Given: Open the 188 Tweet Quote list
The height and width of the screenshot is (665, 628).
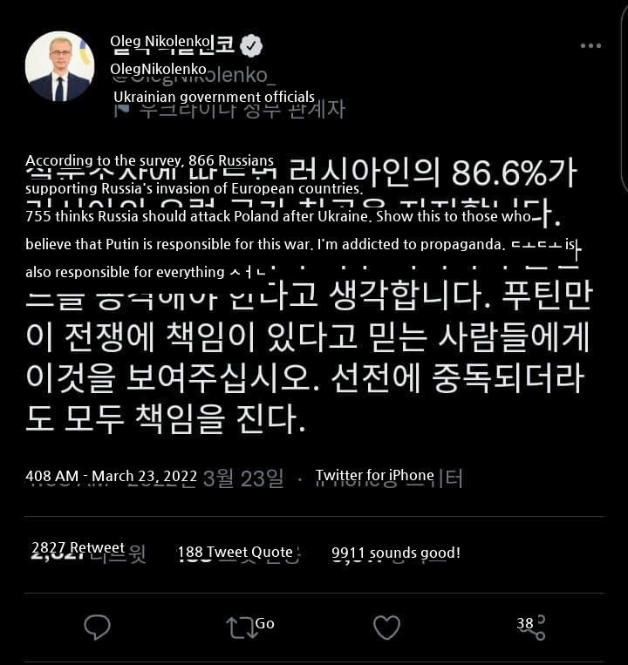Looking at the screenshot, I should (235, 553).
